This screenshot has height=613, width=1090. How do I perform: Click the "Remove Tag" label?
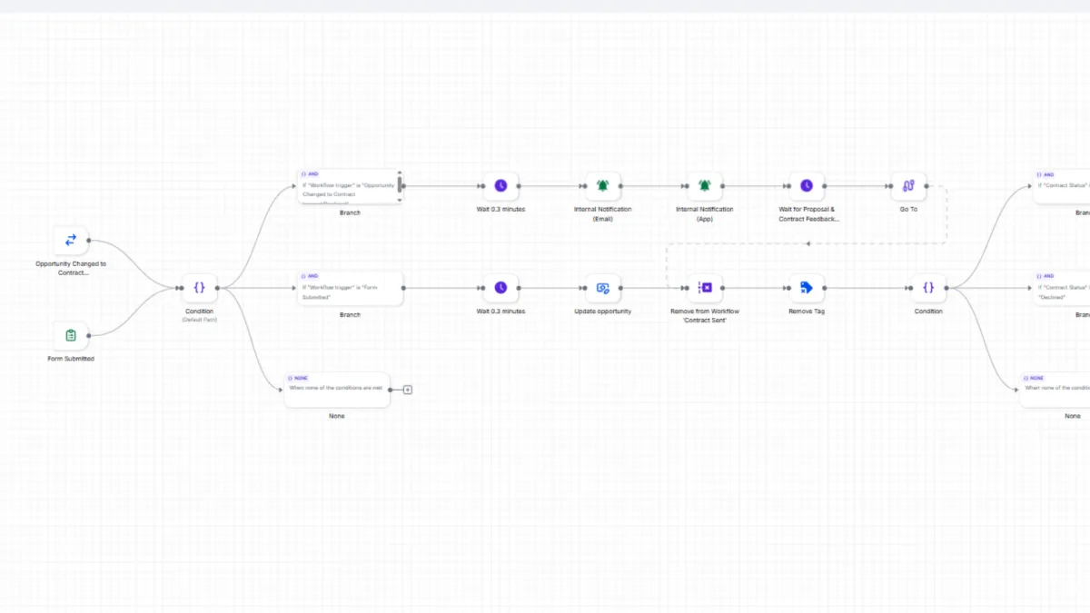(807, 311)
